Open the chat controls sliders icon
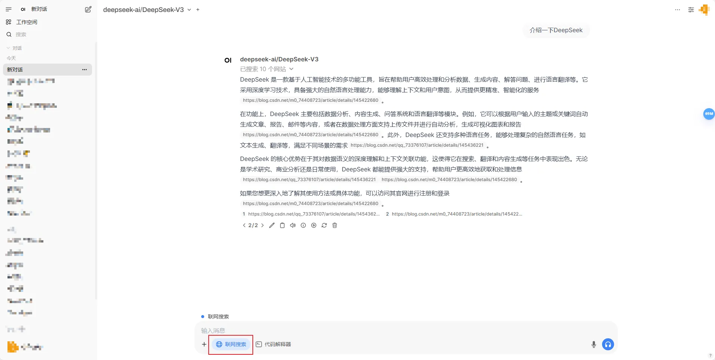The width and height of the screenshot is (715, 360). click(x=691, y=10)
